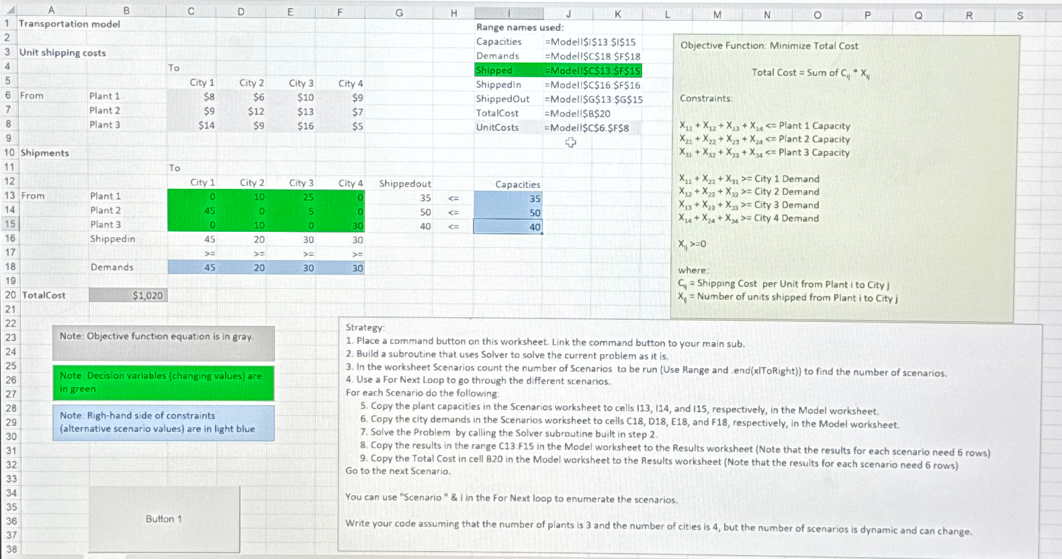
Task: Select the Objective Function text box
Action: pyautogui.click(x=844, y=177)
